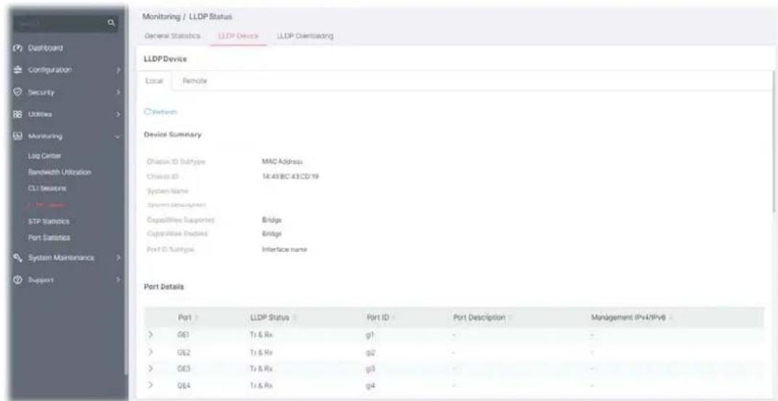
Task: Click 'Tx & Rx' status in GE1 row
Action: pos(262,335)
